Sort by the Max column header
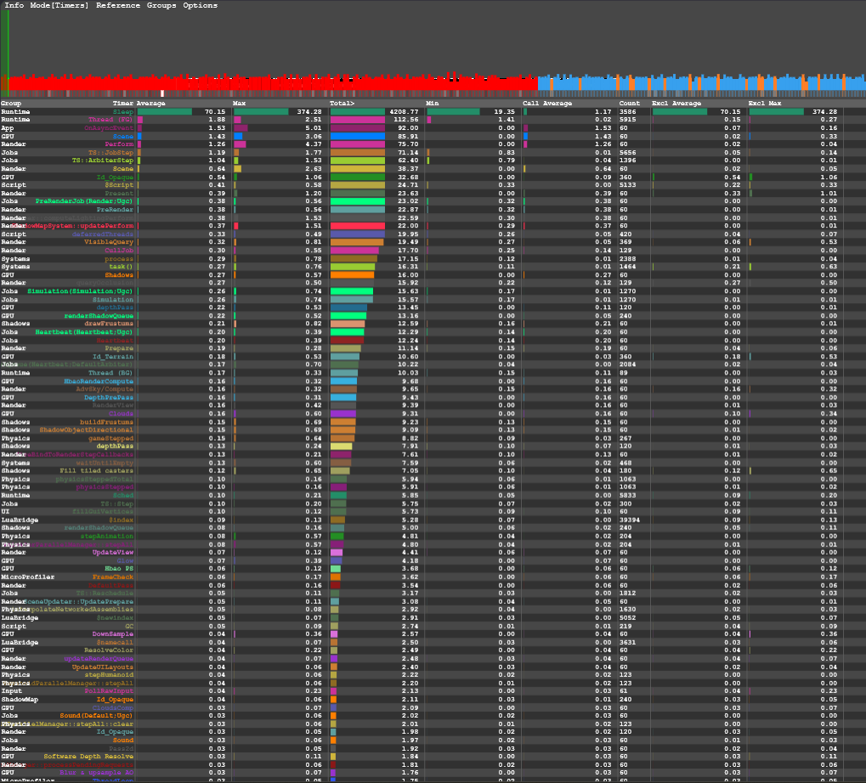 click(239, 104)
